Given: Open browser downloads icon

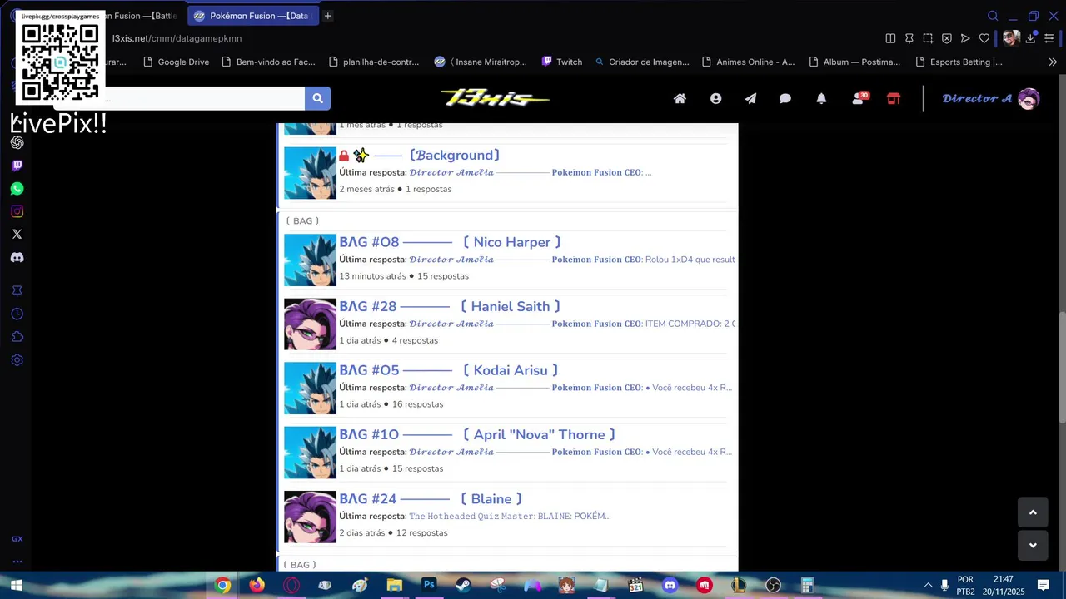Looking at the screenshot, I should 1031,38.
